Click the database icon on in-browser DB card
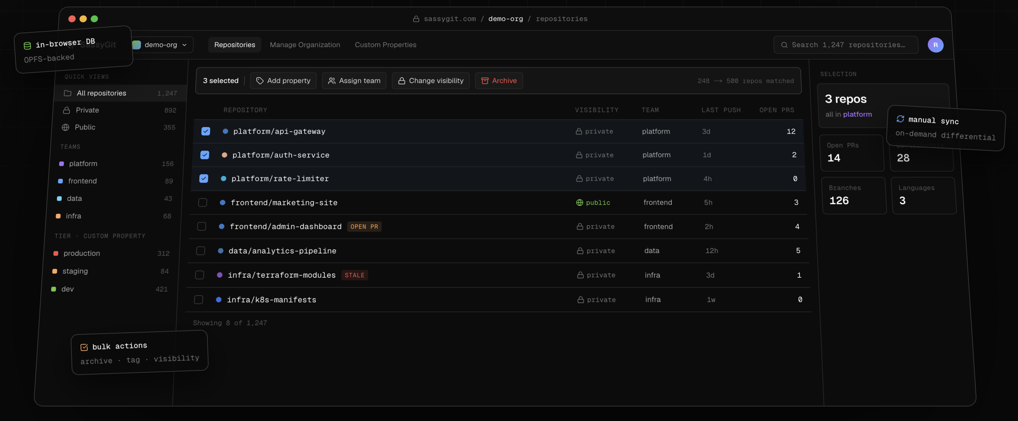Screen dimensions: 1018x421 (27, 46)
